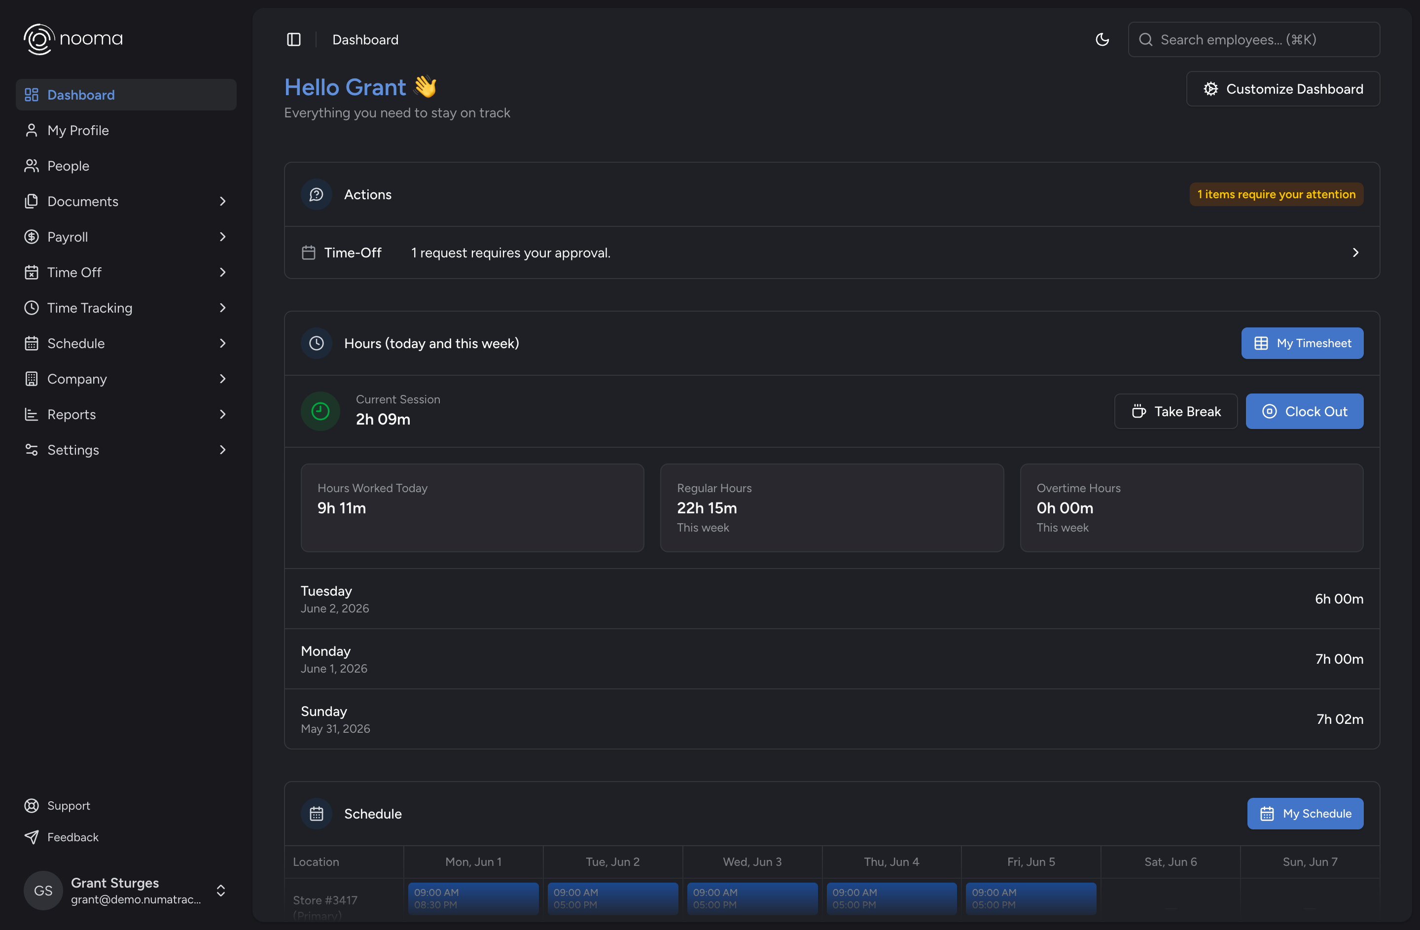Toggle the sidebar panel icon

[x=293, y=39]
